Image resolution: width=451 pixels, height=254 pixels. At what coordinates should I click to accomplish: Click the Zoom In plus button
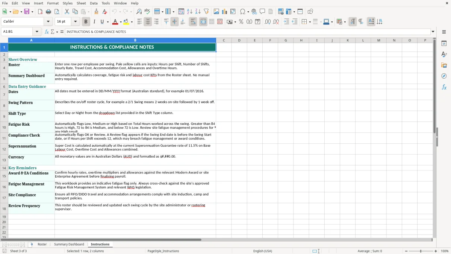point(436,251)
